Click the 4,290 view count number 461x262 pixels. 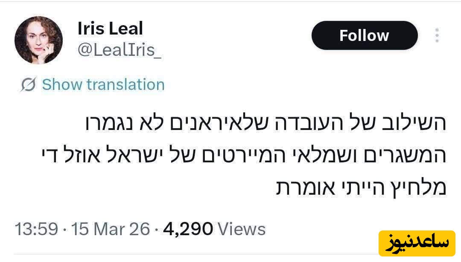click(x=188, y=229)
